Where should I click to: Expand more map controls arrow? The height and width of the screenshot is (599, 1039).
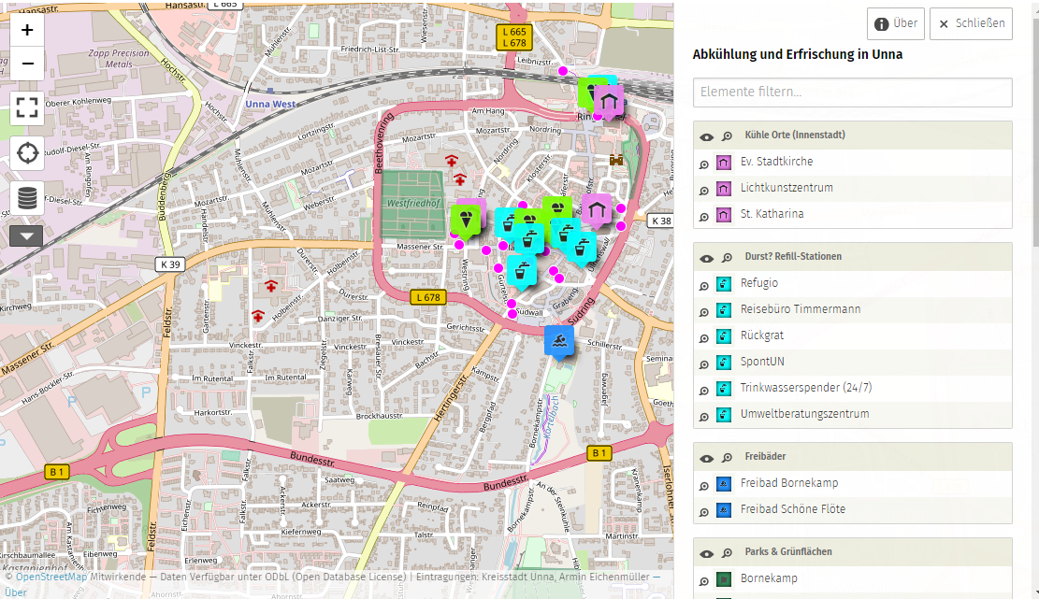(x=27, y=235)
